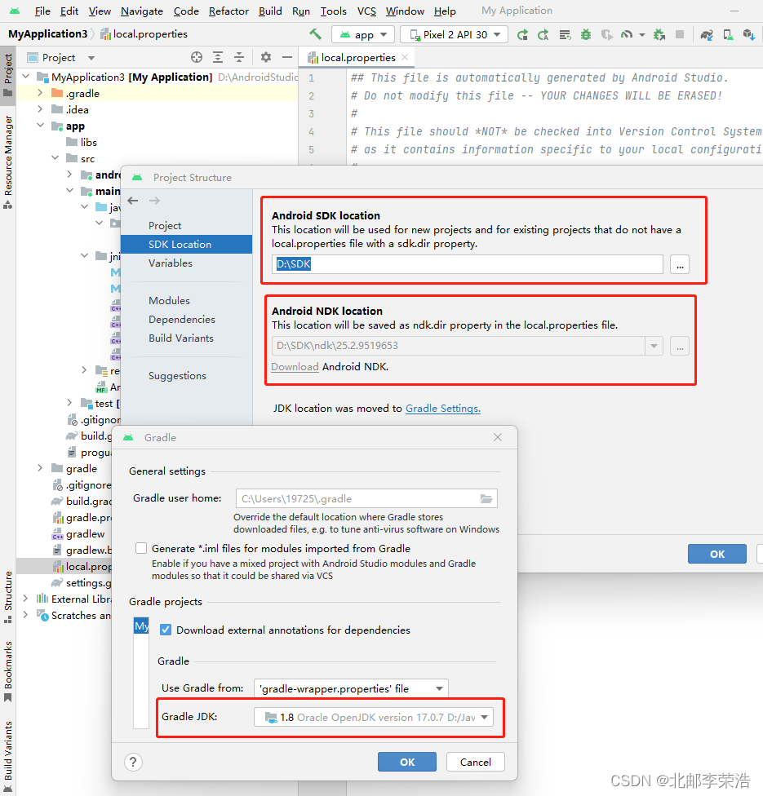763x796 pixels.
Task: Open the Device Manager icon
Action: [726, 35]
